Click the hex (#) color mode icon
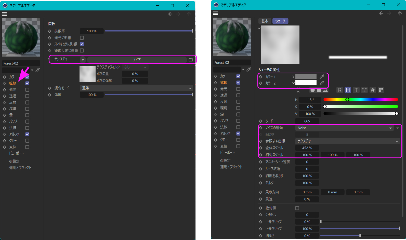 373,90
